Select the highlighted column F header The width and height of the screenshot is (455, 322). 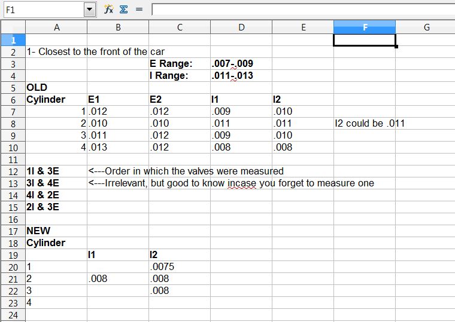pos(365,27)
